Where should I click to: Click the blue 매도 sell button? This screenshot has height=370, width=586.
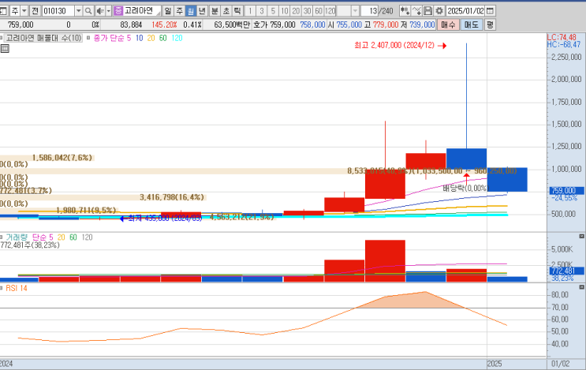coord(471,24)
